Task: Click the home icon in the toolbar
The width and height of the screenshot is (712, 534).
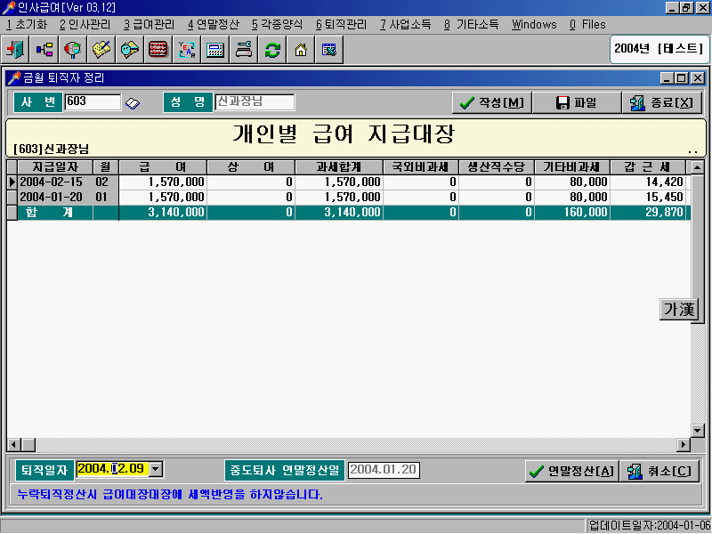Action: coord(299,49)
